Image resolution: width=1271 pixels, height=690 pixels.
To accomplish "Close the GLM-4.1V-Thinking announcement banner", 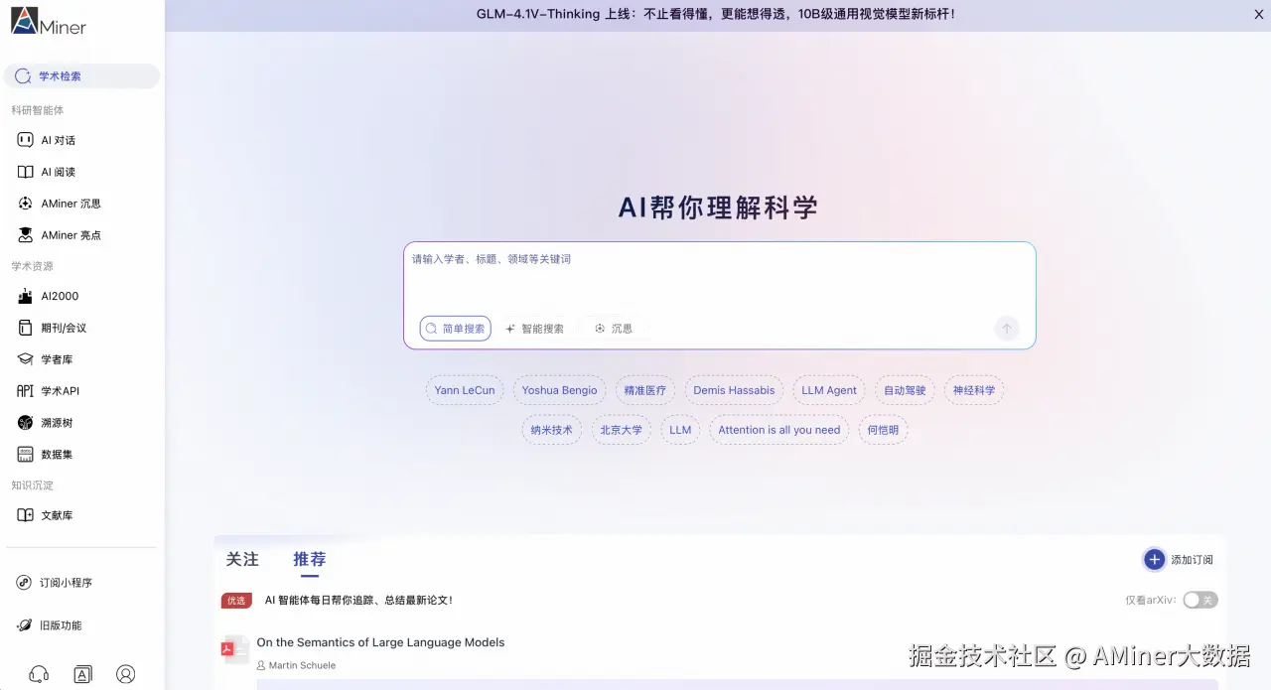I will [1258, 14].
